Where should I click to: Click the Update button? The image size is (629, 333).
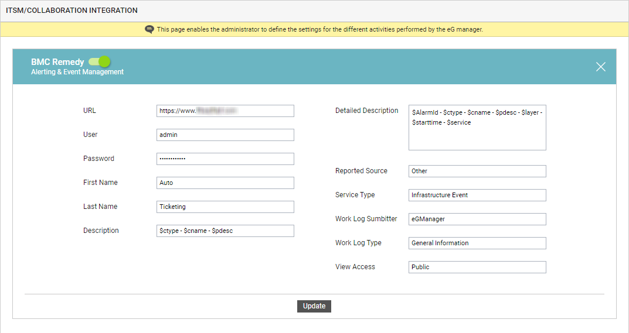click(x=314, y=306)
